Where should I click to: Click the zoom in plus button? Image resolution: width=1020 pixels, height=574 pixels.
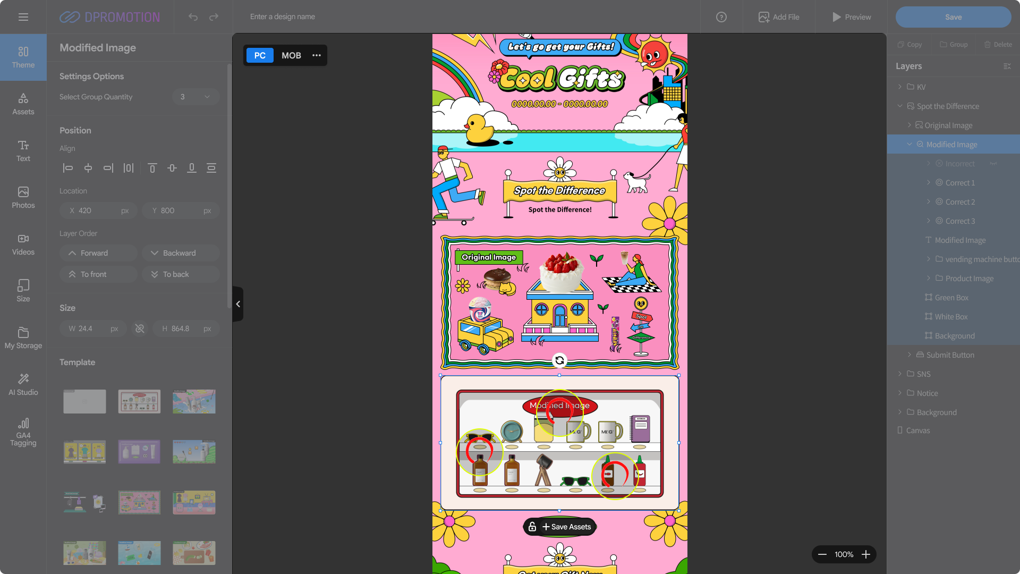pyautogui.click(x=866, y=554)
